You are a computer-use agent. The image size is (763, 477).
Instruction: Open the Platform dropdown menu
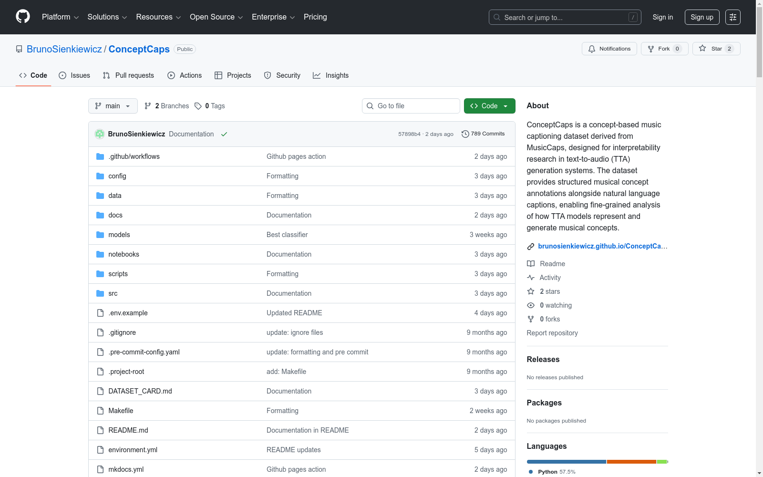point(60,17)
